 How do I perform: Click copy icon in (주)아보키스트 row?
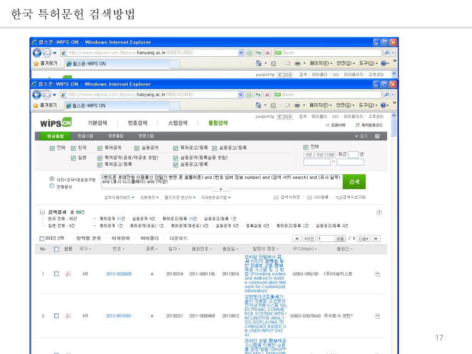[x=377, y=274]
